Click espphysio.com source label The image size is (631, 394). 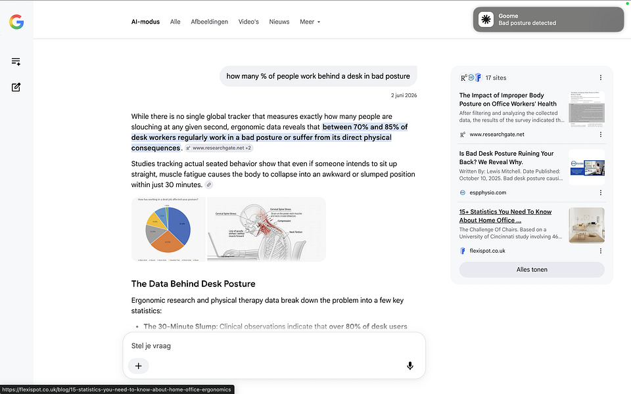488,192
